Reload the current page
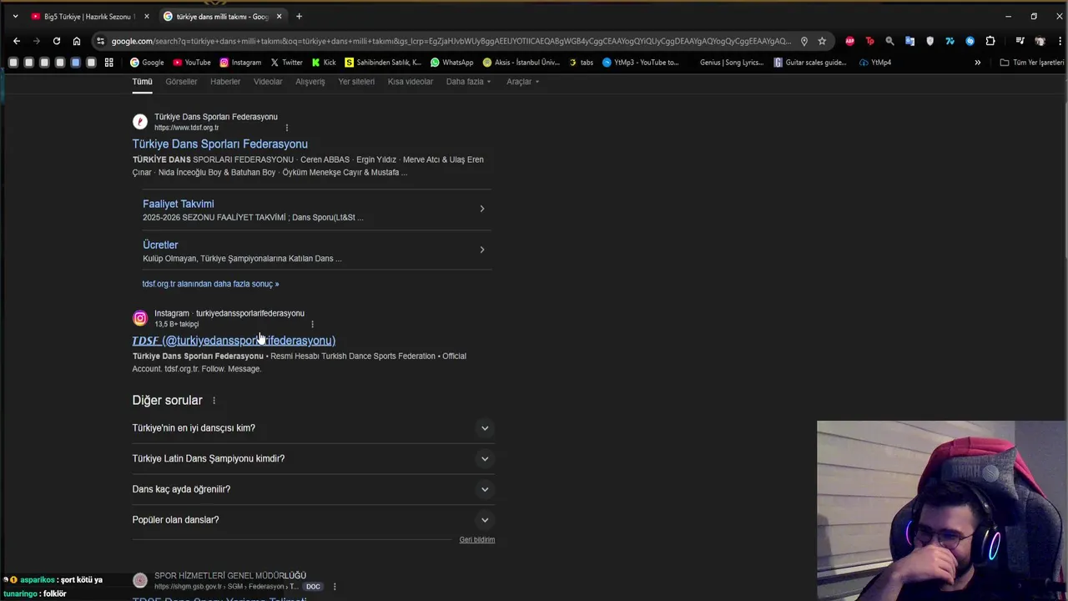1068x601 pixels. 56,41
